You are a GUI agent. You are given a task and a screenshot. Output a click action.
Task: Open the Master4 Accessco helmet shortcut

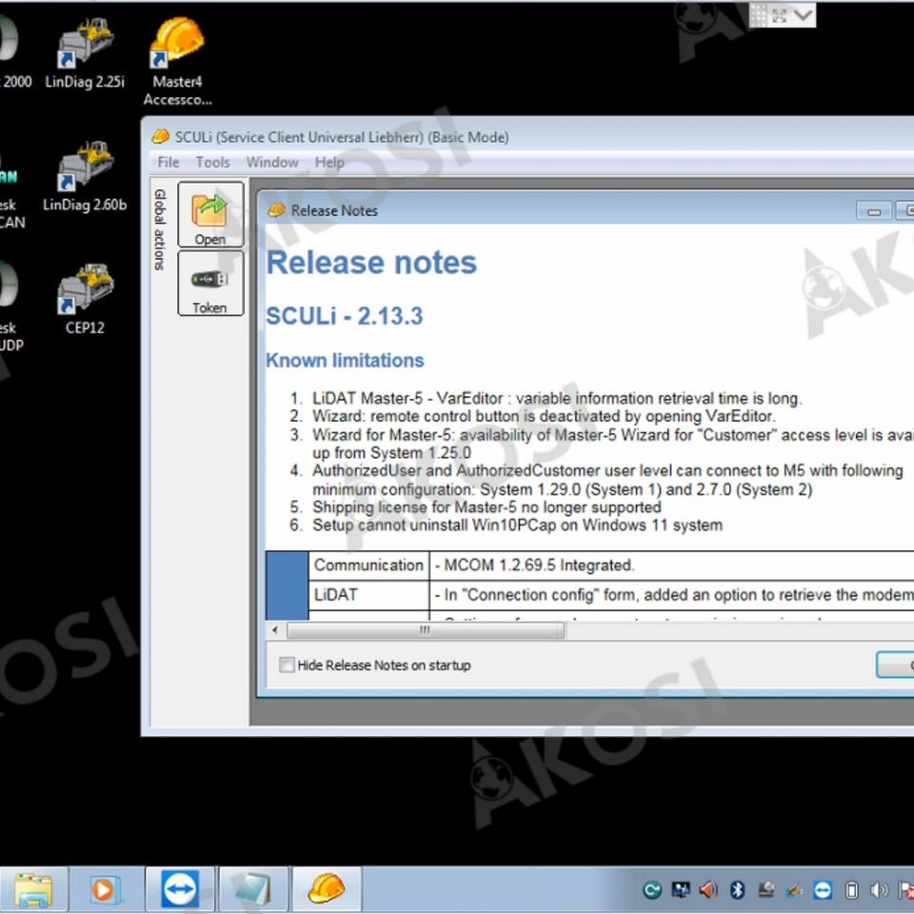click(178, 61)
